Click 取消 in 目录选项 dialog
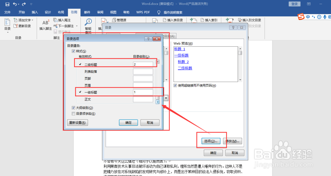This screenshot has width=331, height=176. tap(150, 123)
